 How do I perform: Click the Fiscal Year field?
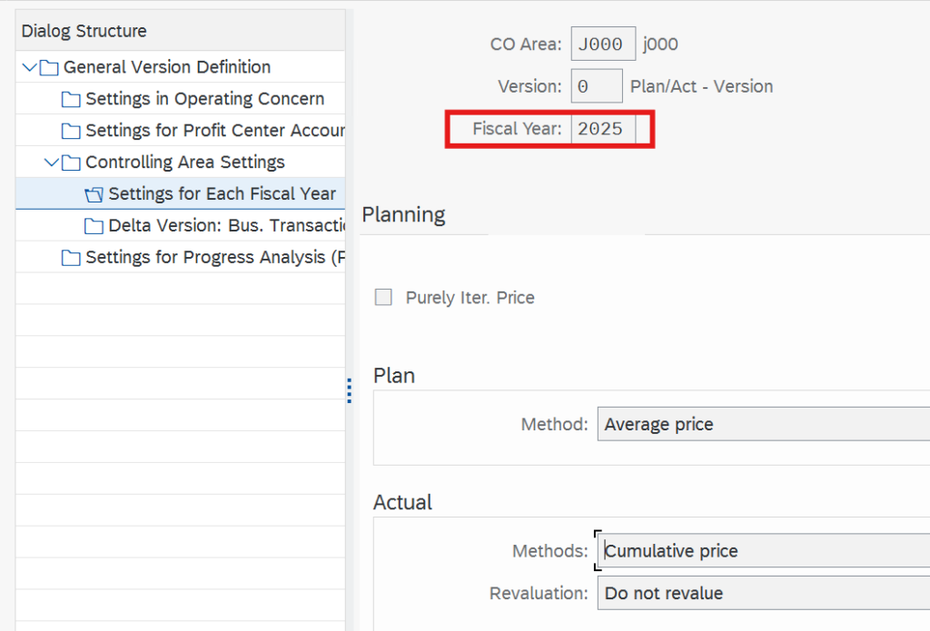pos(601,129)
